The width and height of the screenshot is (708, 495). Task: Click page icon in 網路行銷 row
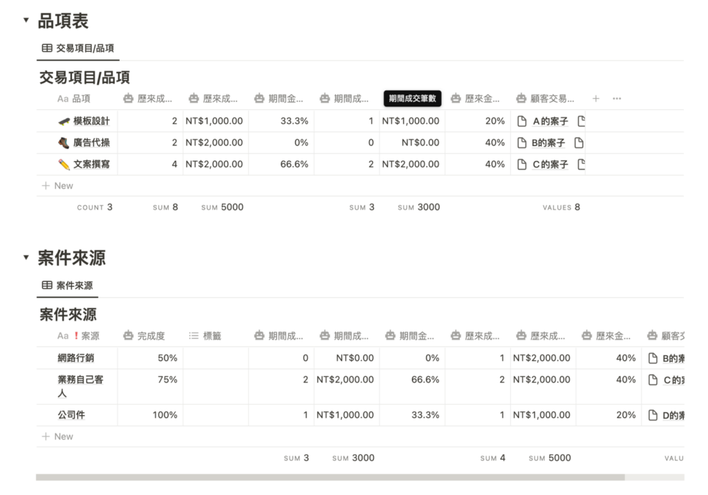(653, 358)
